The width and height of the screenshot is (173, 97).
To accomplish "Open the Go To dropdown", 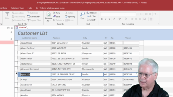I will [x=91, y=16].
